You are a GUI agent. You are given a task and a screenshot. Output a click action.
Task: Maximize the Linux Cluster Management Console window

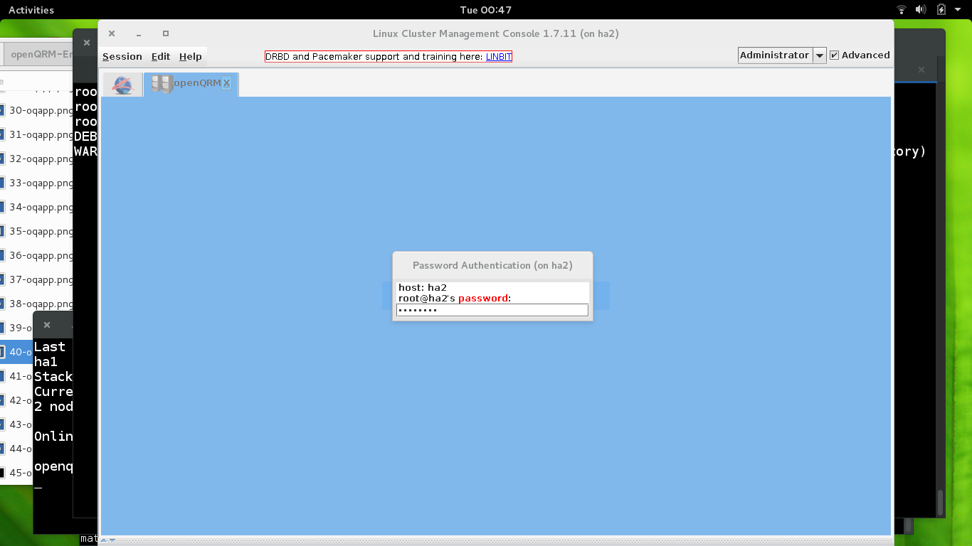click(x=166, y=33)
